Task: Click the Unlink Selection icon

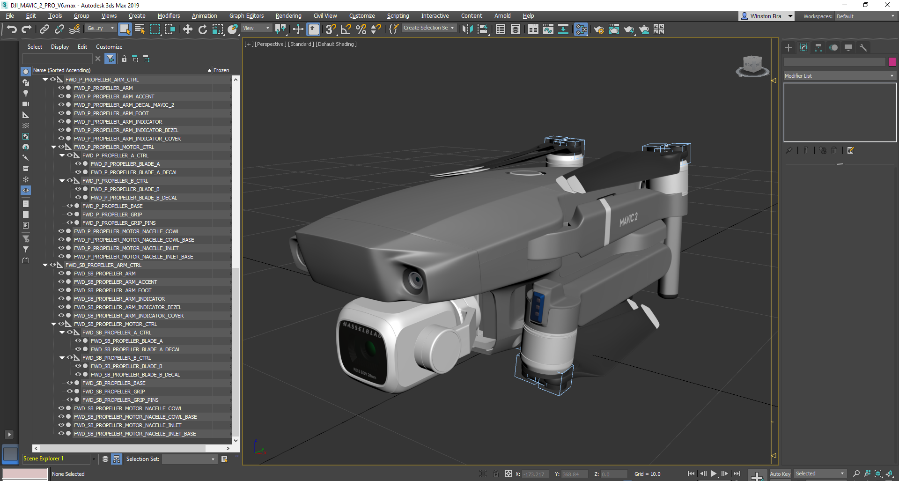Action: (59, 30)
